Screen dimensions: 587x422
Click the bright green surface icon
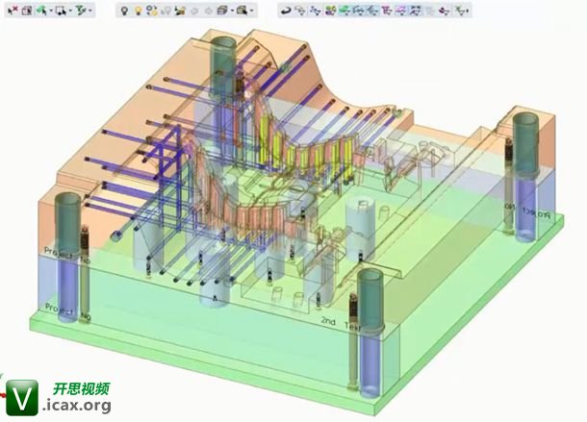(345, 11)
